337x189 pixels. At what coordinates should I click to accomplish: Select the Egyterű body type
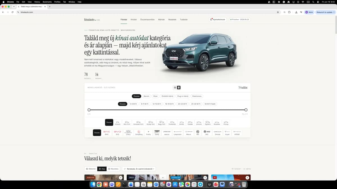[x=208, y=122]
